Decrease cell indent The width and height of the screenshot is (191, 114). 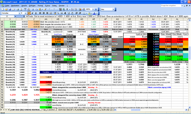pos(76,13)
